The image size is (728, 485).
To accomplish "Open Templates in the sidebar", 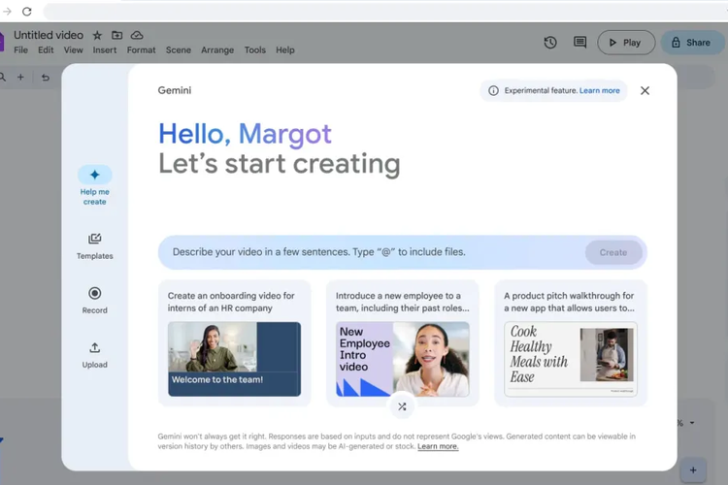I will 95,246.
